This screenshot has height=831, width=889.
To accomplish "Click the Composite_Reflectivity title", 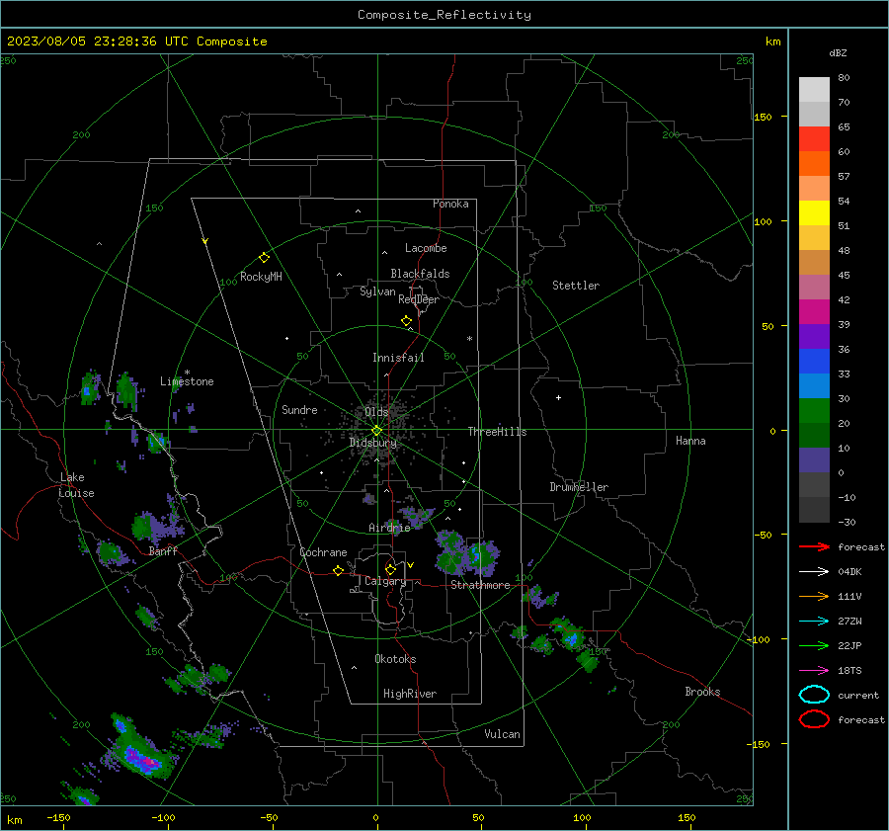I will 444,15.
